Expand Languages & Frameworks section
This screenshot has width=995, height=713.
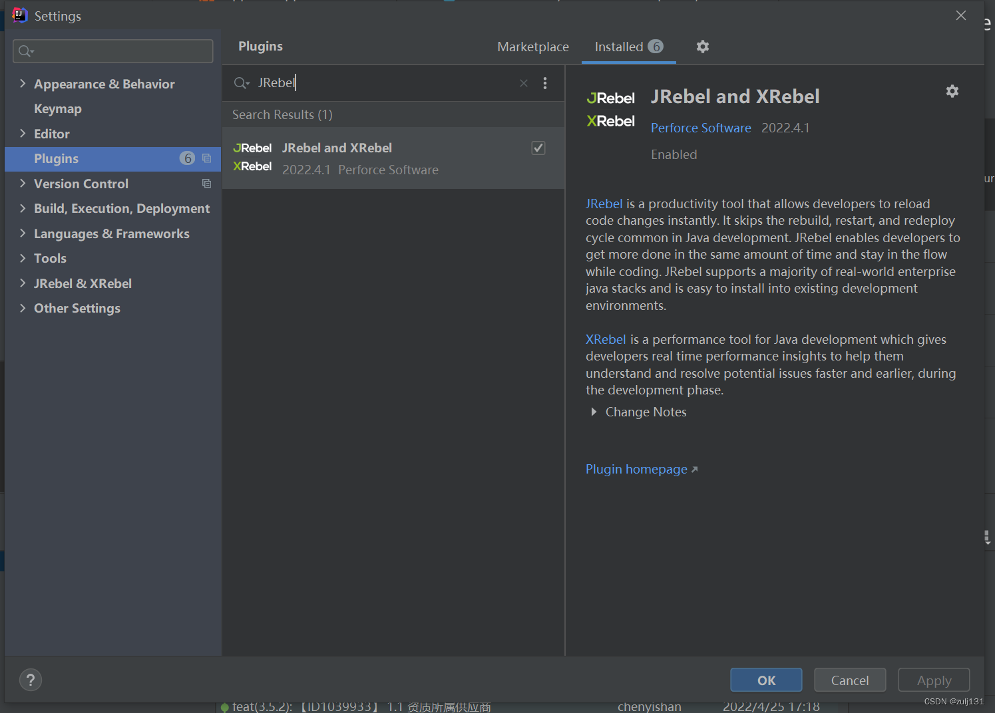23,233
